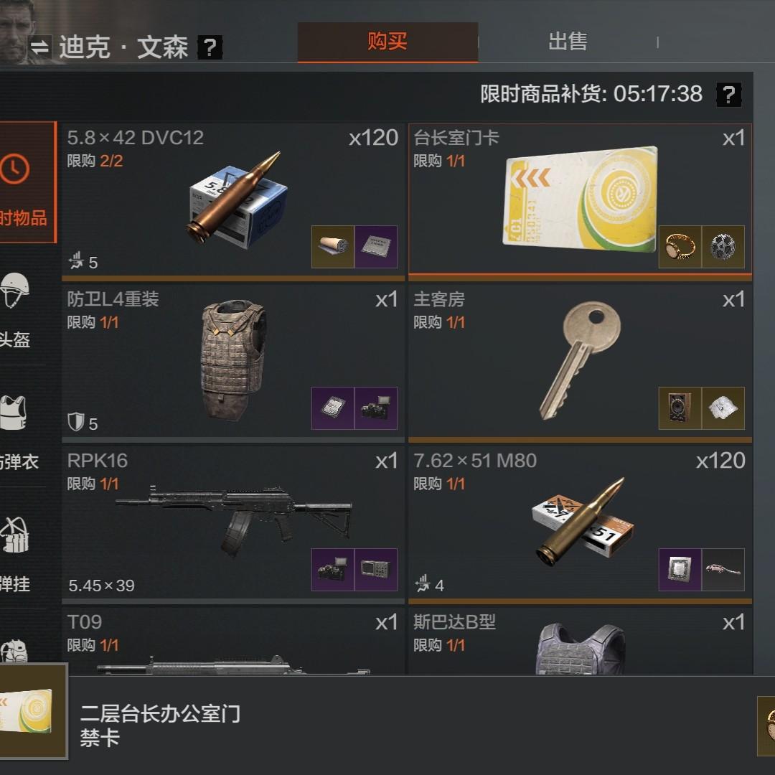Select the 防卫L4重装 armor item

[233, 363]
